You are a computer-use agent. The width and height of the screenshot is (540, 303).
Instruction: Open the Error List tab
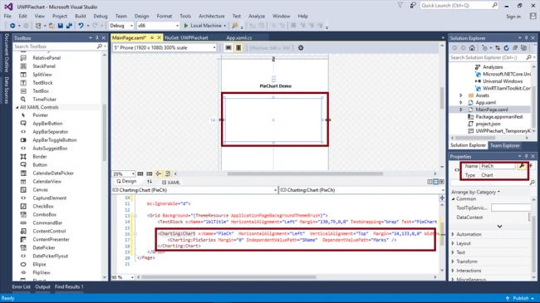coord(22,287)
